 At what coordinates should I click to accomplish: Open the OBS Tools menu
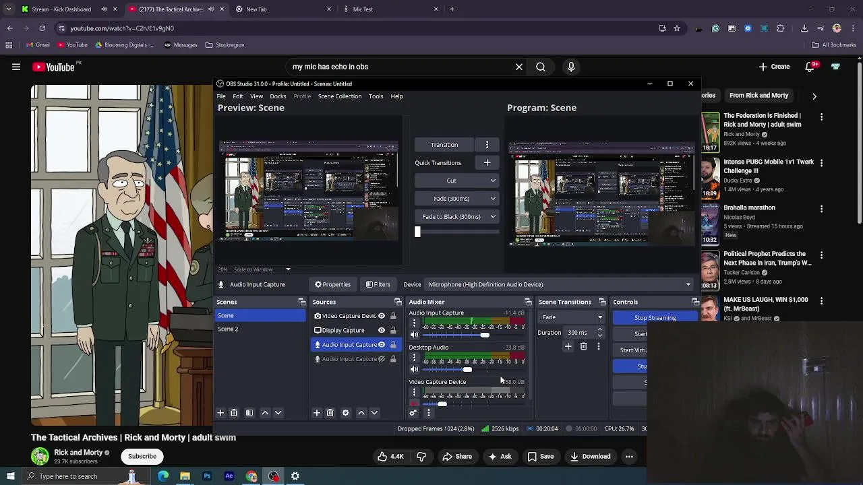[376, 96]
